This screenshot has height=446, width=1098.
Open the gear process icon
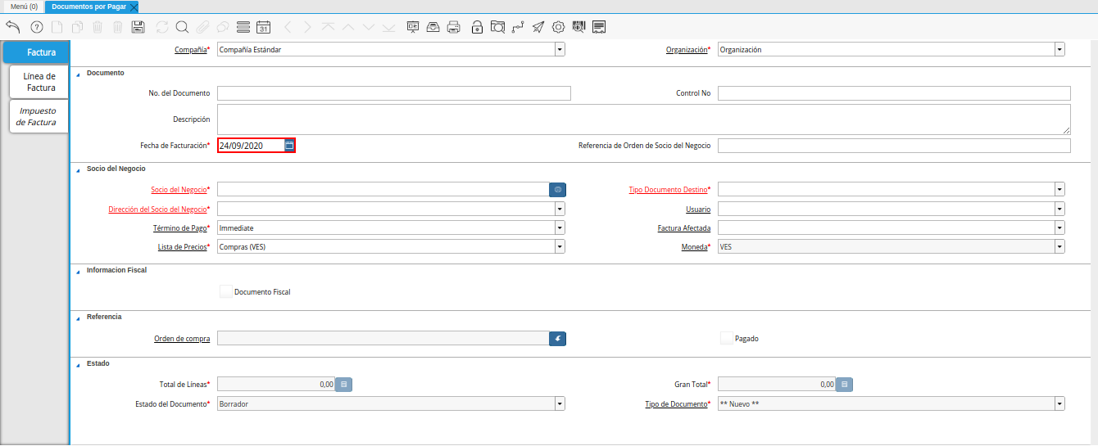pyautogui.click(x=559, y=27)
